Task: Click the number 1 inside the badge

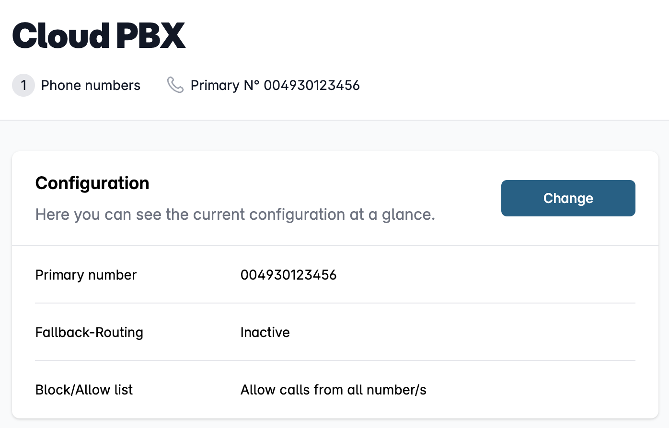Action: [x=23, y=85]
